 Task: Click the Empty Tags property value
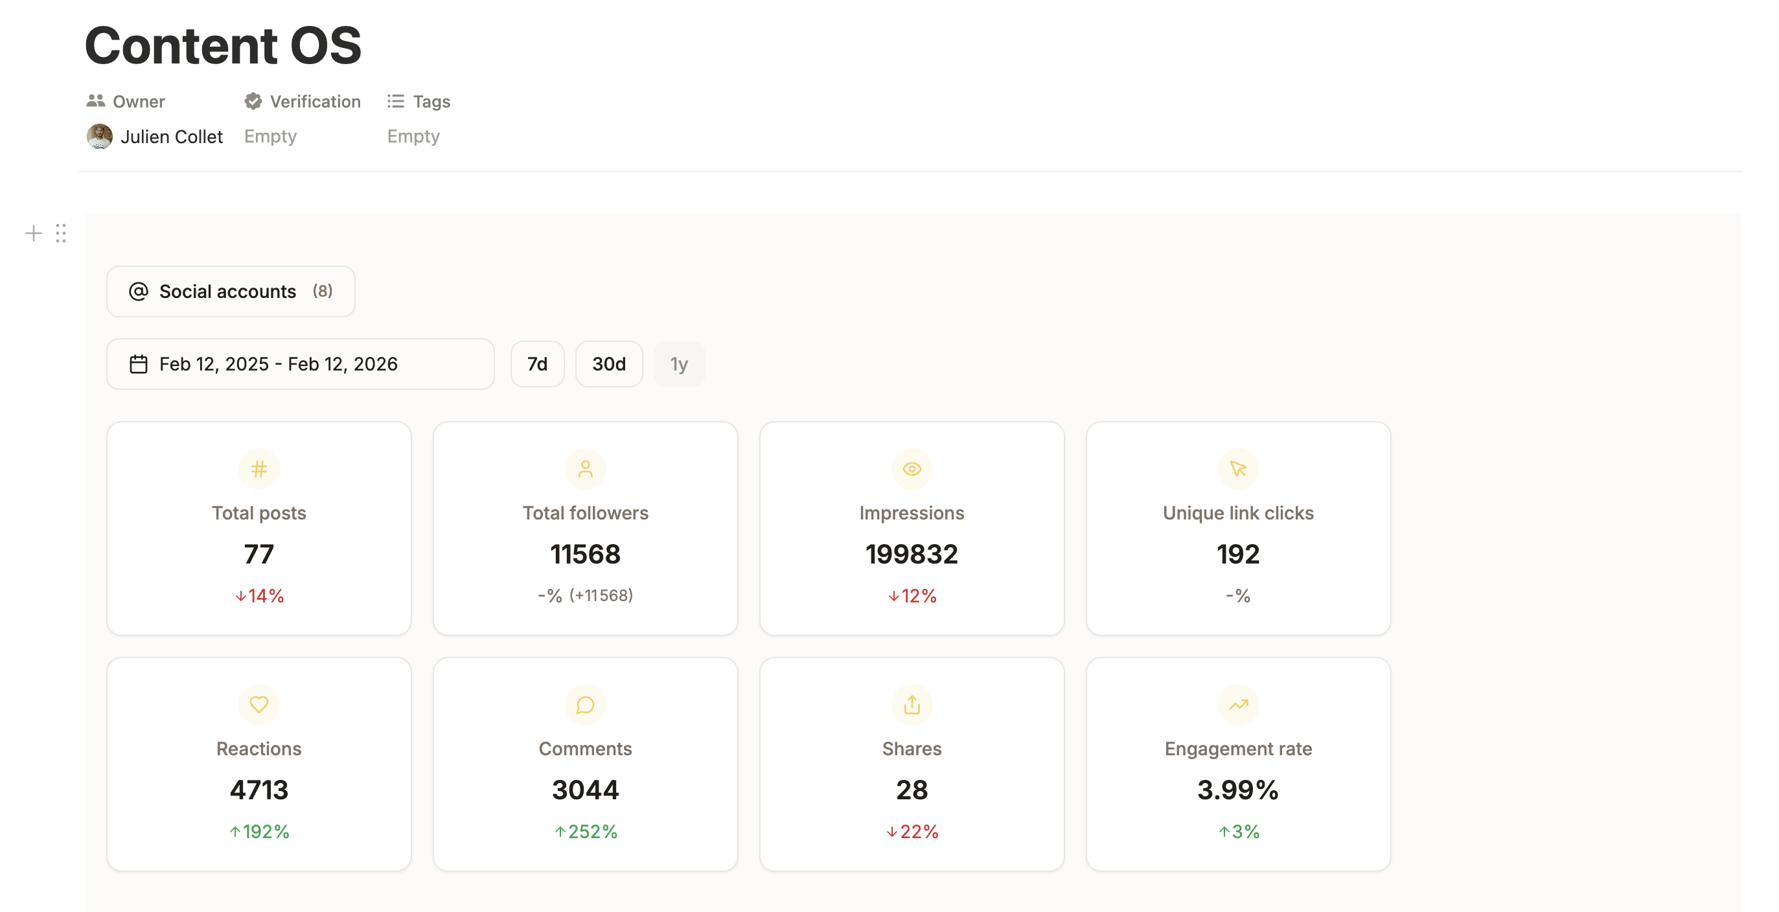[413, 137]
